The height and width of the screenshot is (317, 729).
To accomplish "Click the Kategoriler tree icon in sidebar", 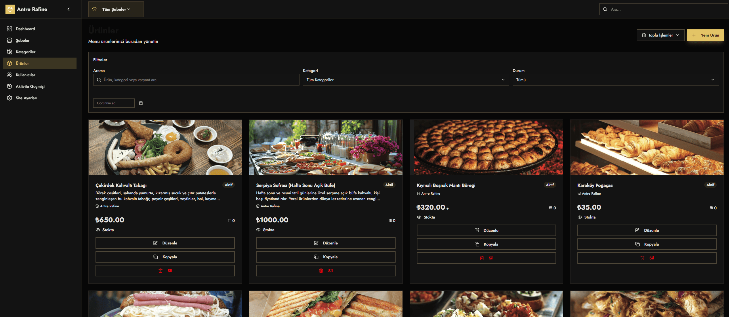I will click(x=9, y=52).
